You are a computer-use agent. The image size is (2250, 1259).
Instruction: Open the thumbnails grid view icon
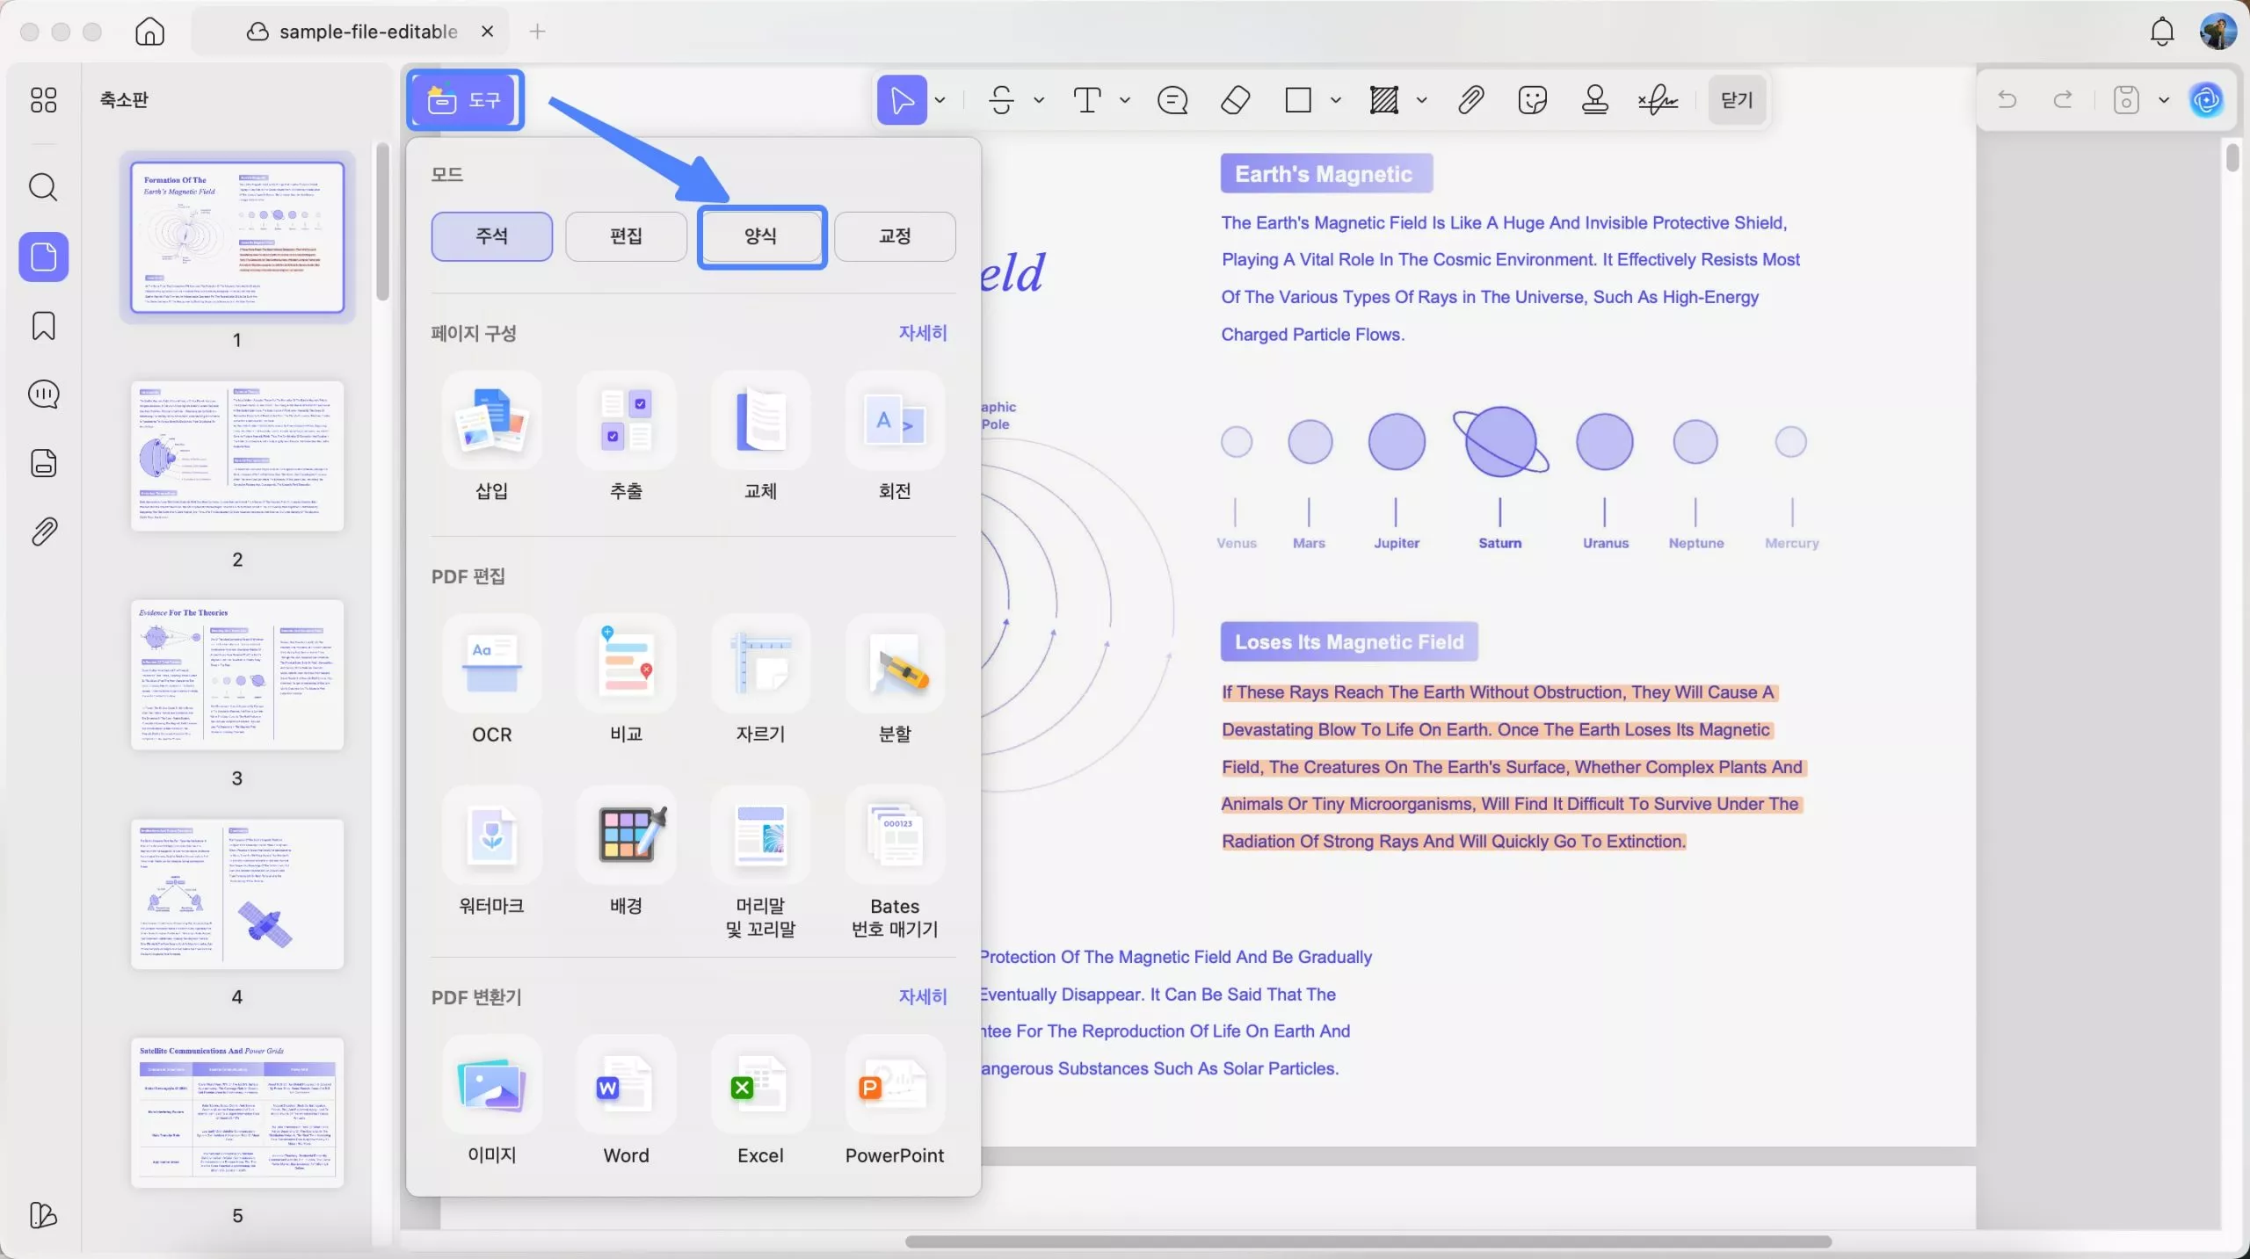pos(43,100)
